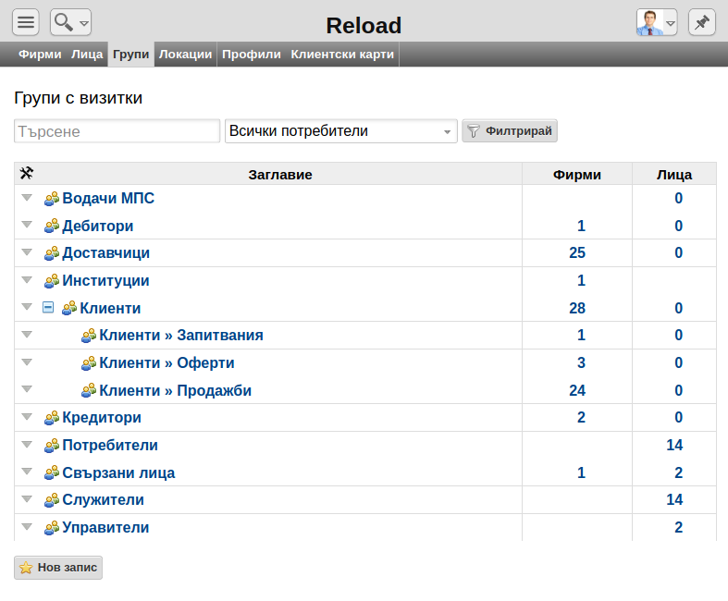
Task: Click the tools icon in table header
Action: (27, 173)
